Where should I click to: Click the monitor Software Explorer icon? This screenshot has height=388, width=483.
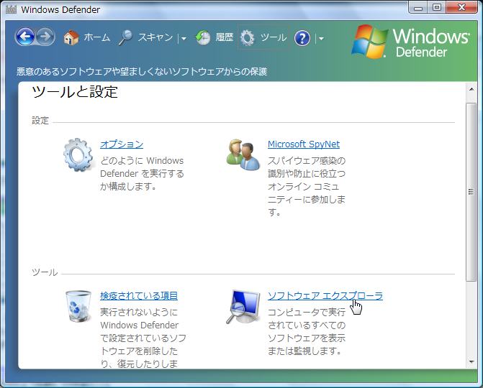coord(243,307)
